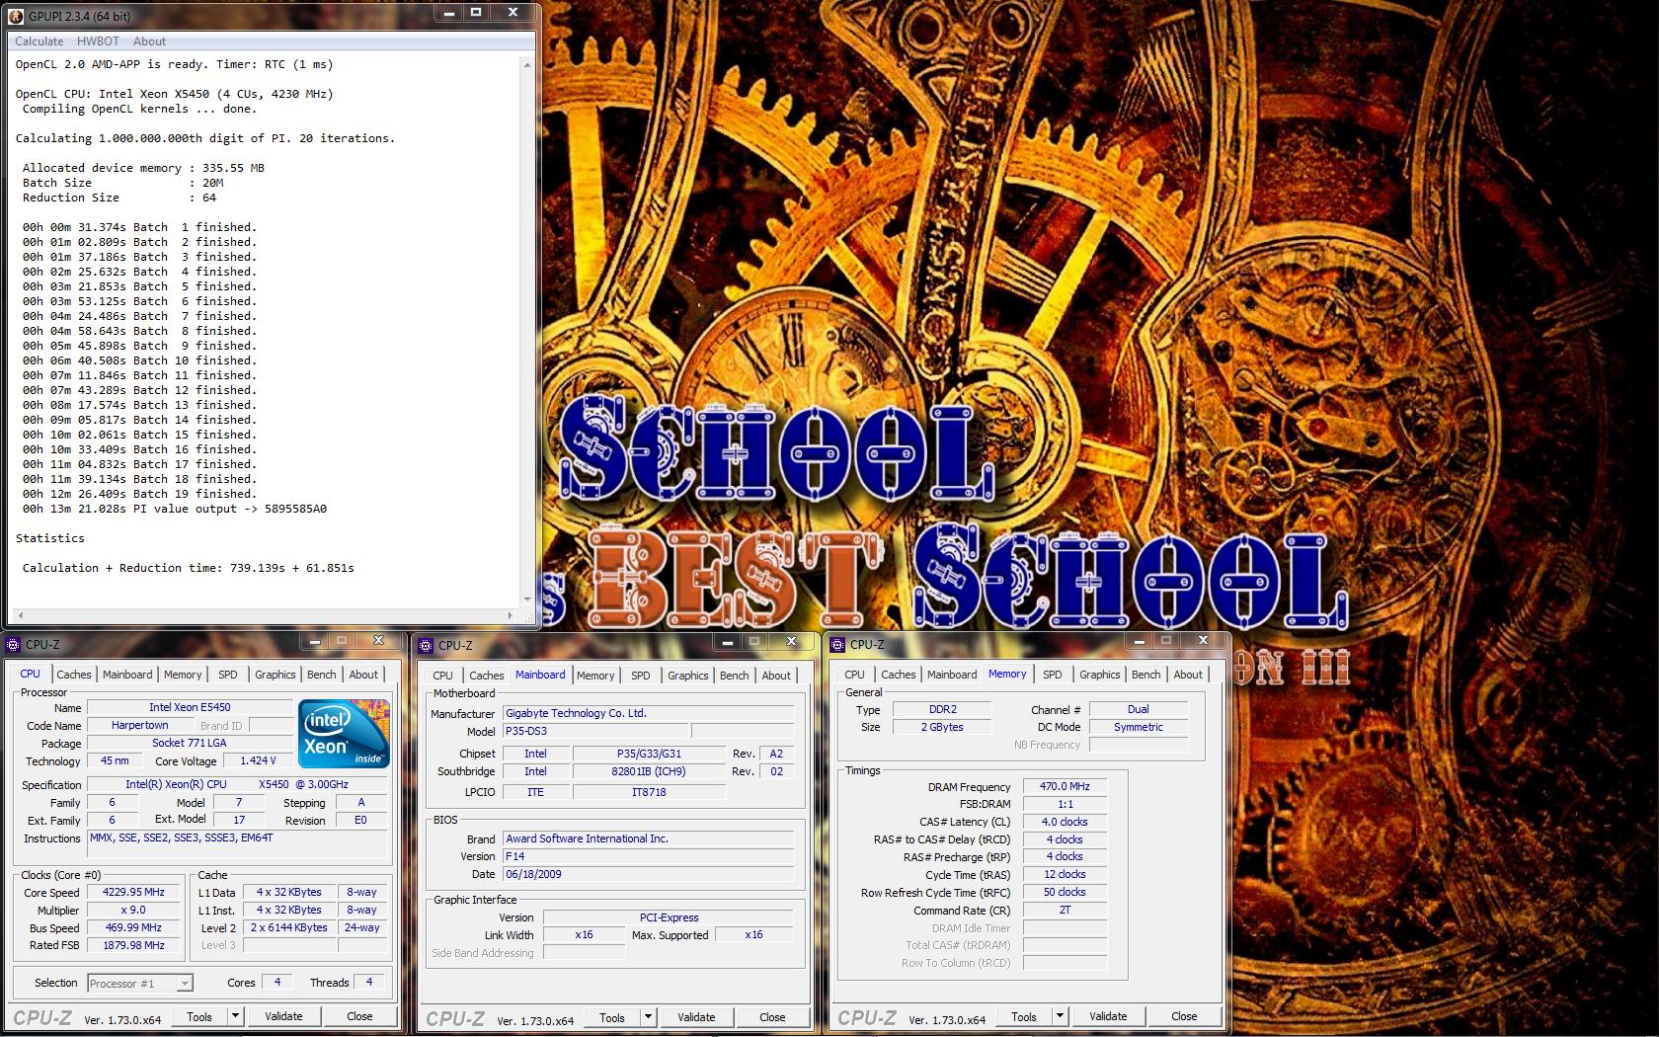Click Bus Speed value 469.99 MHz
1659x1037 pixels.
click(133, 927)
